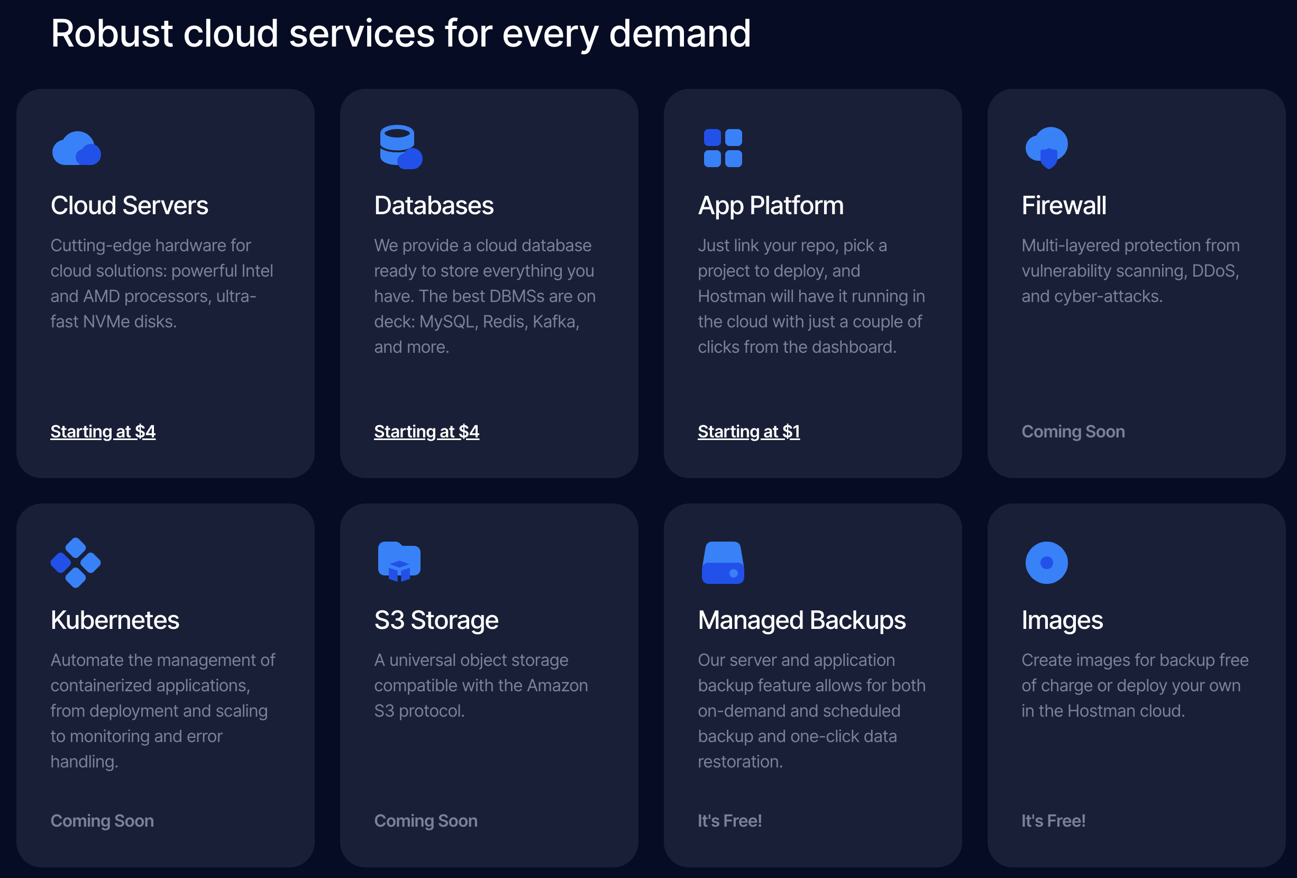The height and width of the screenshot is (878, 1297).
Task: Click "Robust cloud services for every demand" heading
Action: [401, 33]
